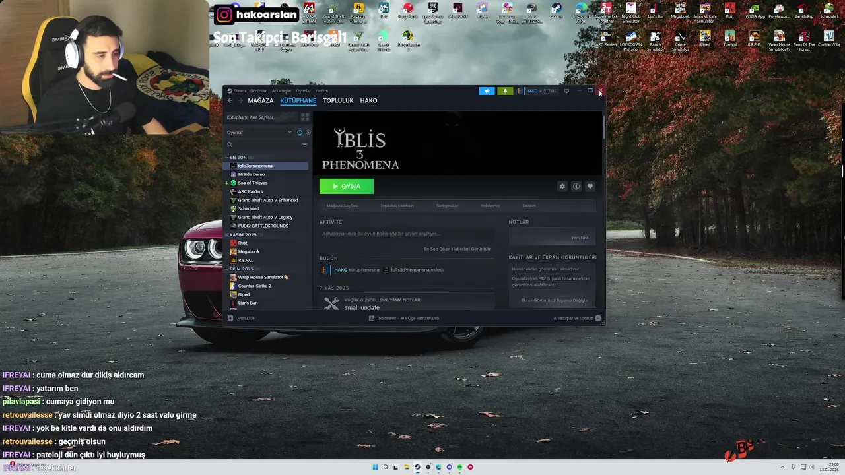
Task: Click taskbar search icon
Action: [386, 467]
